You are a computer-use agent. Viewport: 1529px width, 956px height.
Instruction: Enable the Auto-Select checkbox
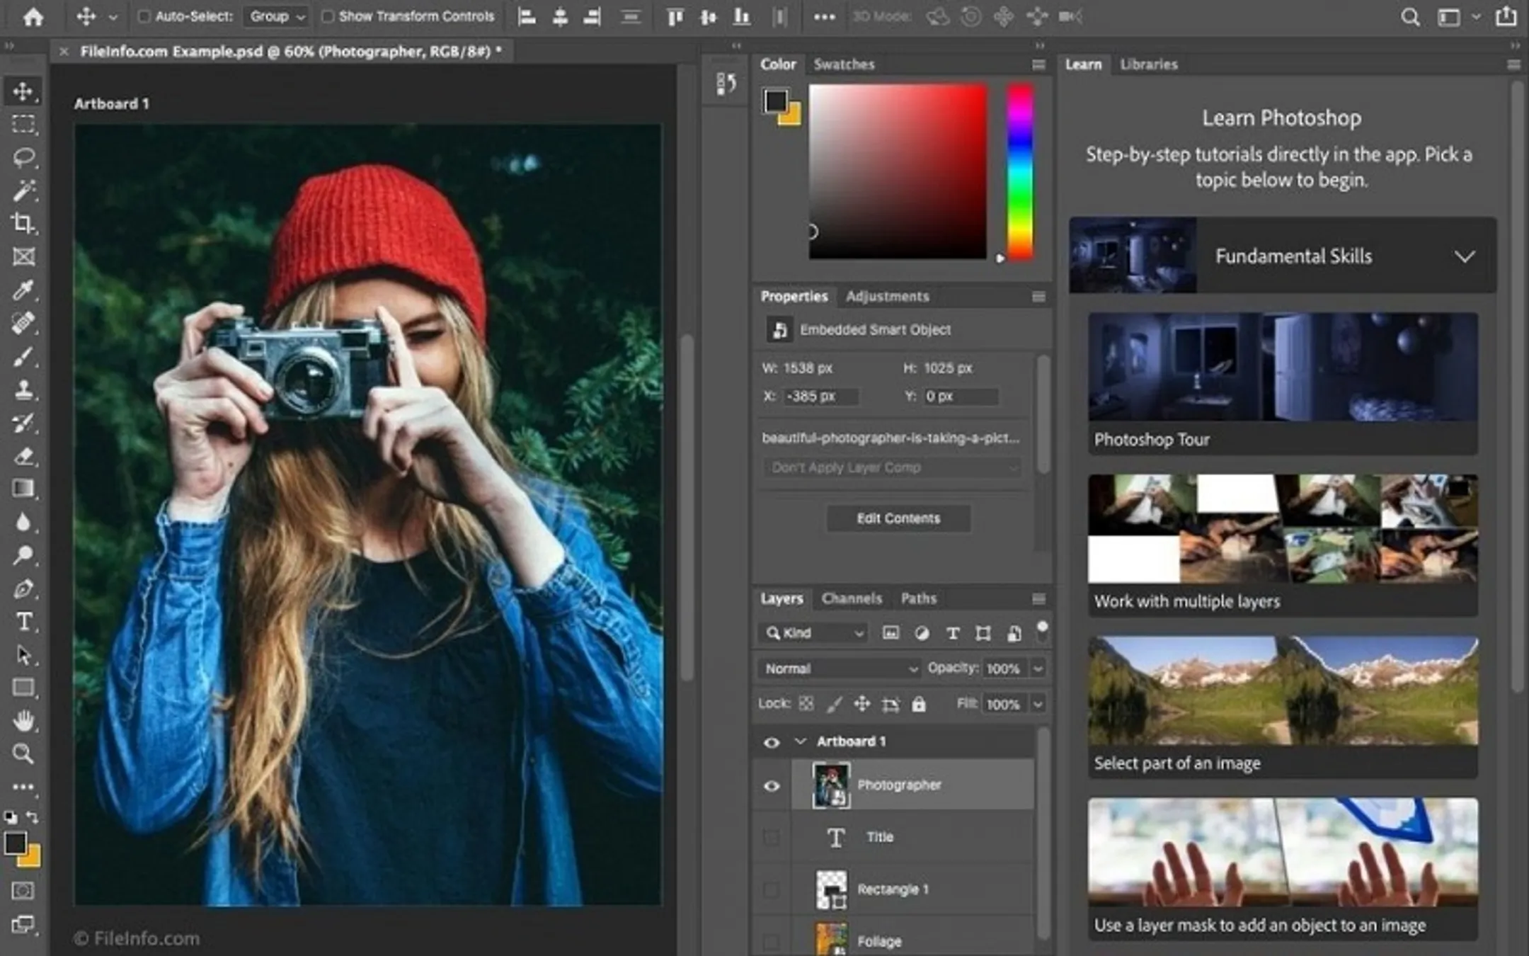click(143, 16)
